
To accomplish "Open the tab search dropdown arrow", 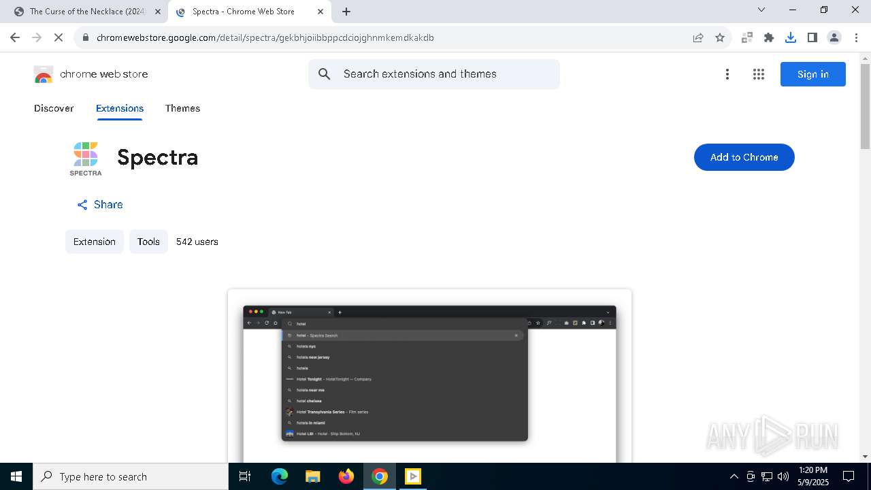I will (x=761, y=10).
